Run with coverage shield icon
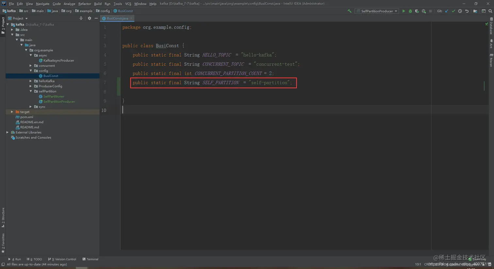 tap(417, 11)
